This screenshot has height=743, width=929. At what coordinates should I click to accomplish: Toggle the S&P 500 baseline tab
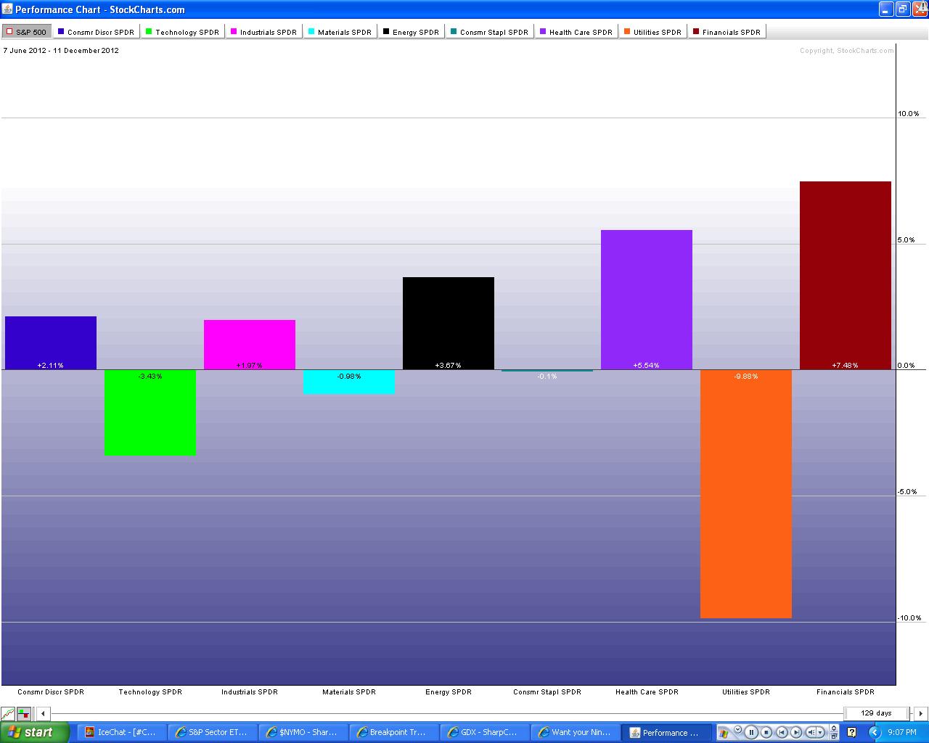click(26, 32)
